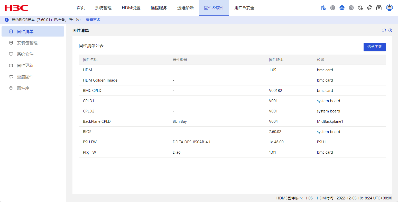Click CPLD1 firmware name
The height and width of the screenshot is (202, 398).
point(89,101)
